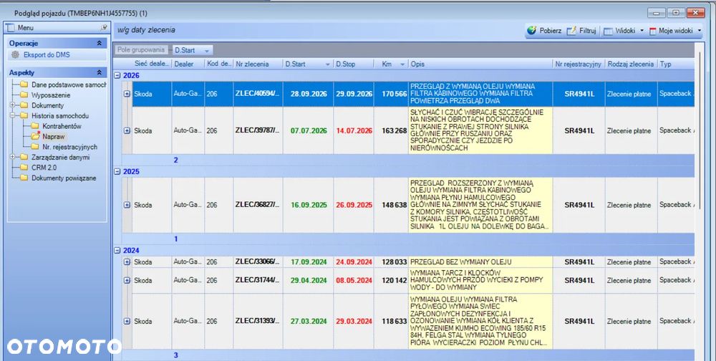
Task: Sort by D.Stop column header
Action: (x=354, y=64)
